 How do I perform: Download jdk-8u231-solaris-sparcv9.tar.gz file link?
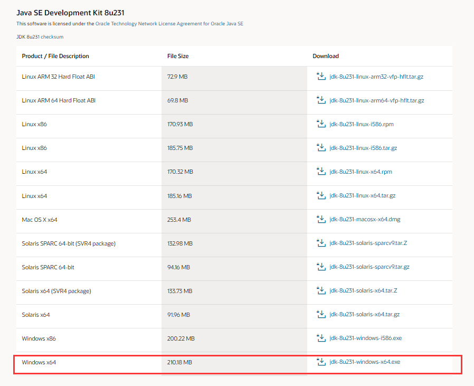point(369,267)
